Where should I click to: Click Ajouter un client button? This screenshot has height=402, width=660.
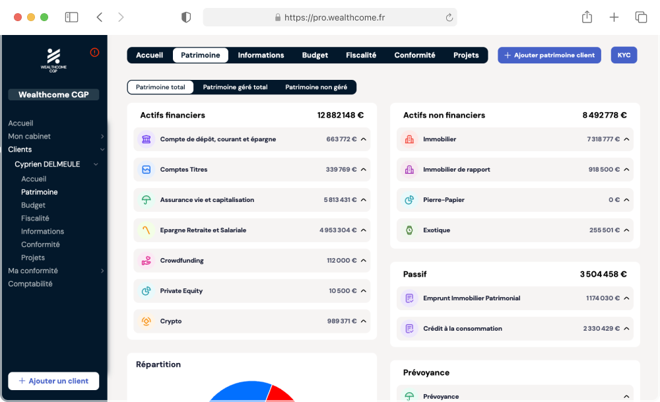[x=53, y=381]
